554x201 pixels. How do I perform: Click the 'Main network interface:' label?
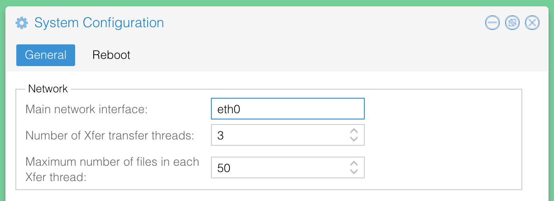click(x=86, y=109)
